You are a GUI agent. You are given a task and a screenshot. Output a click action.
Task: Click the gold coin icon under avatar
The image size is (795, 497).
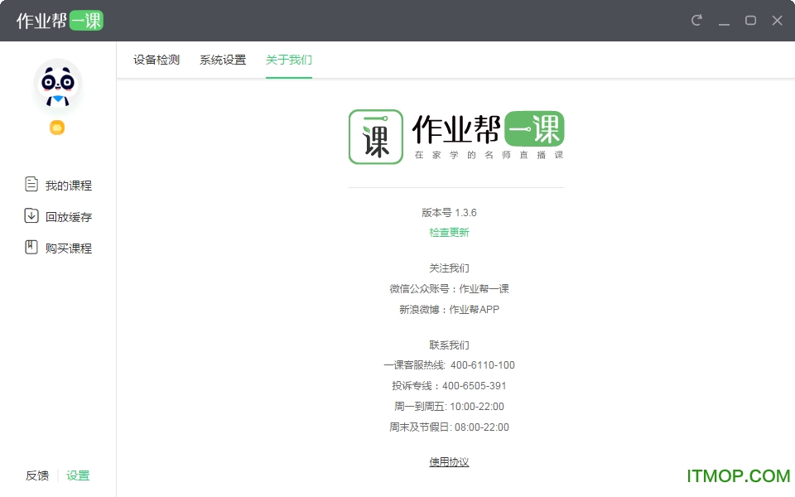(x=57, y=128)
